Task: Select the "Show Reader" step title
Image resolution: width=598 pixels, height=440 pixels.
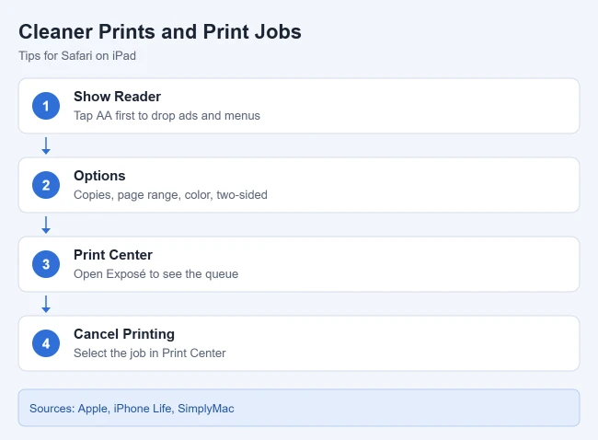Action: (117, 97)
